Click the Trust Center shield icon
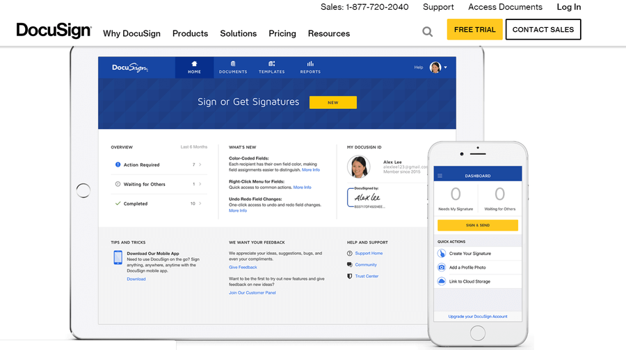Viewport: 626px width, 350px height. coord(350,276)
